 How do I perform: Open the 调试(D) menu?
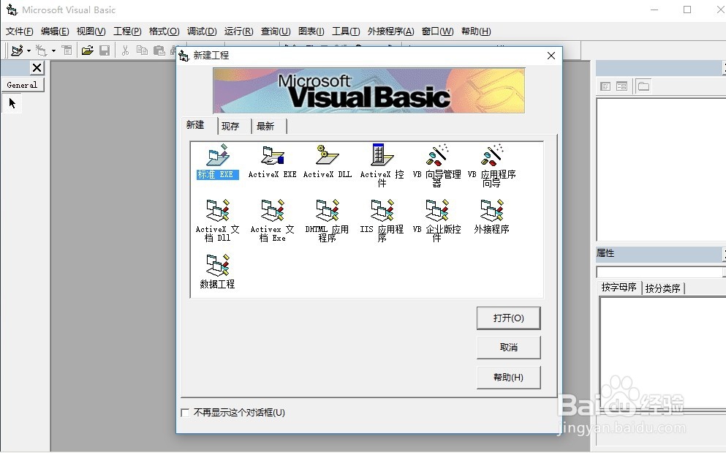pyautogui.click(x=202, y=31)
